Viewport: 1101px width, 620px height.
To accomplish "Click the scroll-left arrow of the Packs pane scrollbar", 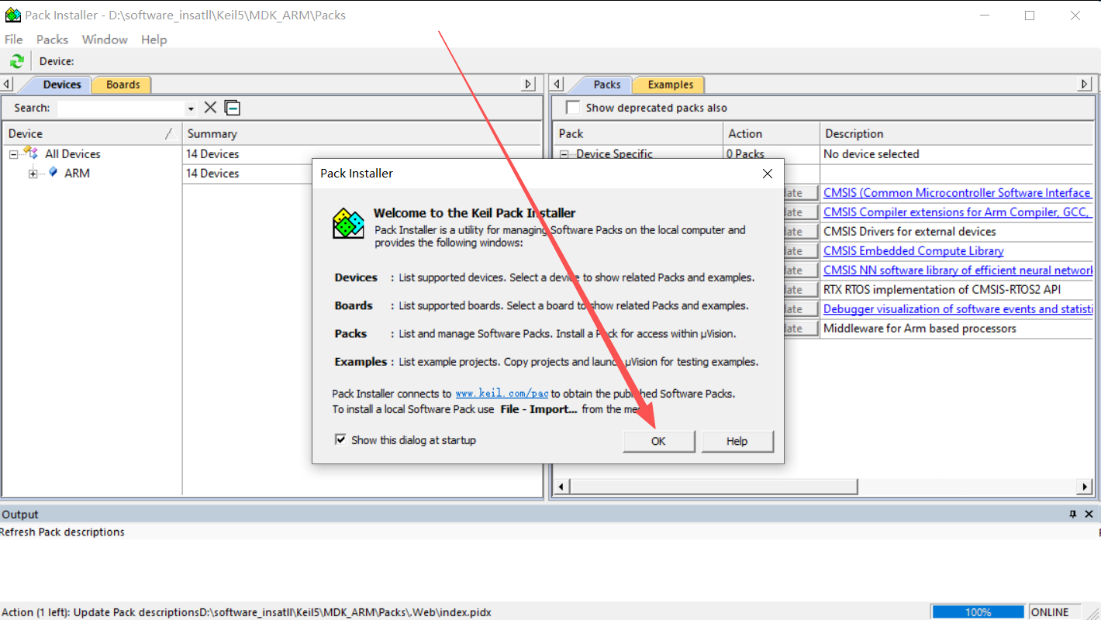I will point(562,486).
